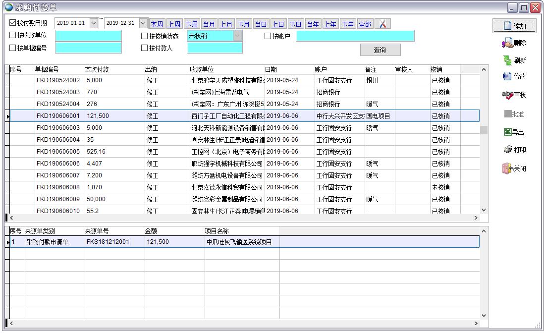Click the 导出 (Export) Excel icon

(x=507, y=132)
